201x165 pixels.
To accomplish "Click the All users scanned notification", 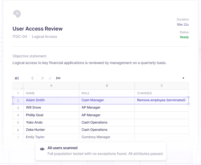I will tap(101, 151).
